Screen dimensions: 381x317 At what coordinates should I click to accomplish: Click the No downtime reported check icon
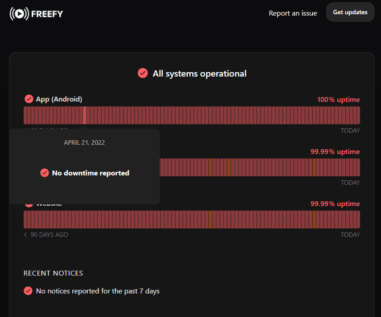tap(45, 173)
